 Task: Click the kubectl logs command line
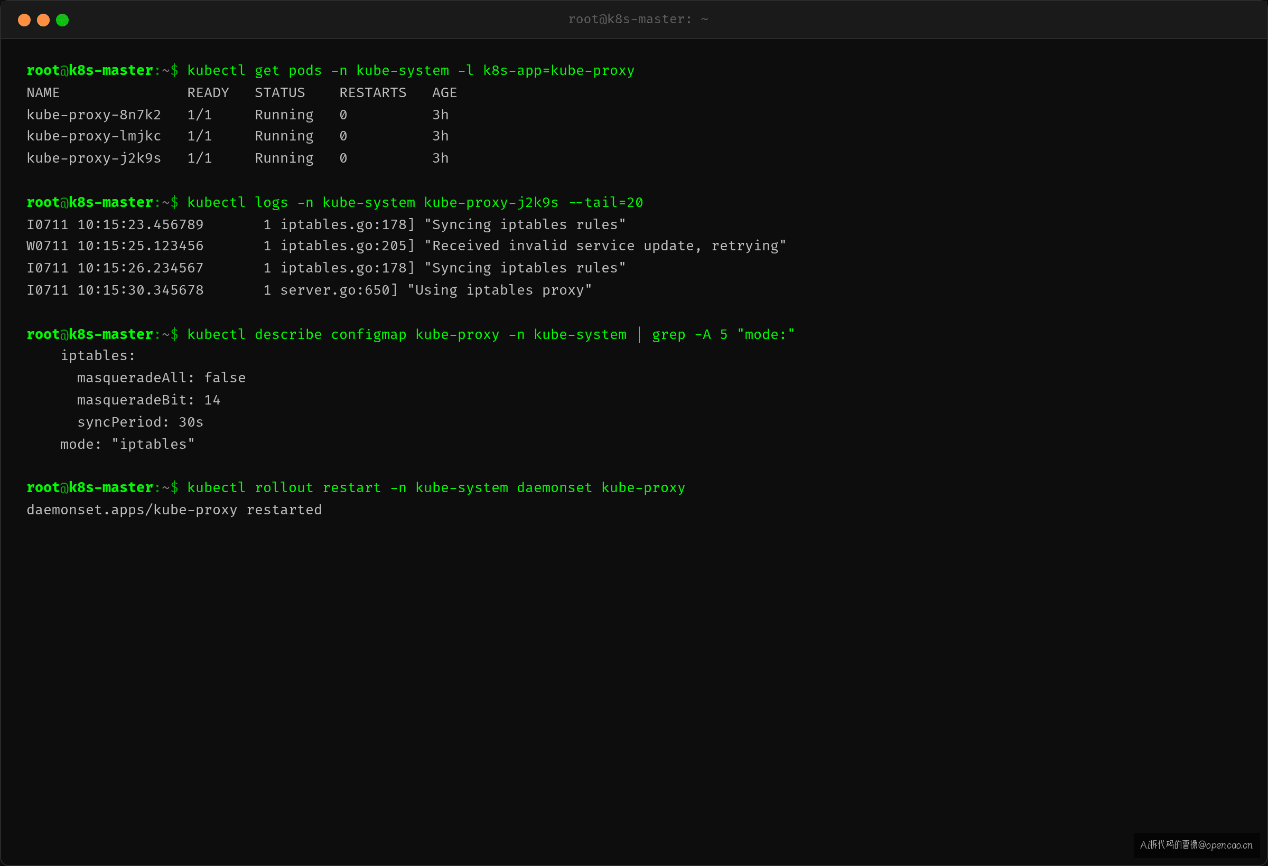[335, 202]
